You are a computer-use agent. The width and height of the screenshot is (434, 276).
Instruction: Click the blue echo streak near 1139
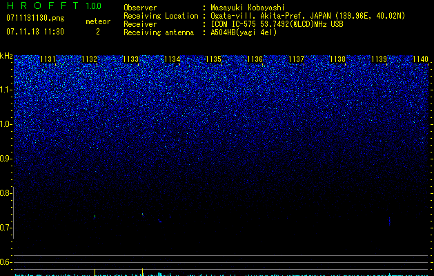click(389, 221)
